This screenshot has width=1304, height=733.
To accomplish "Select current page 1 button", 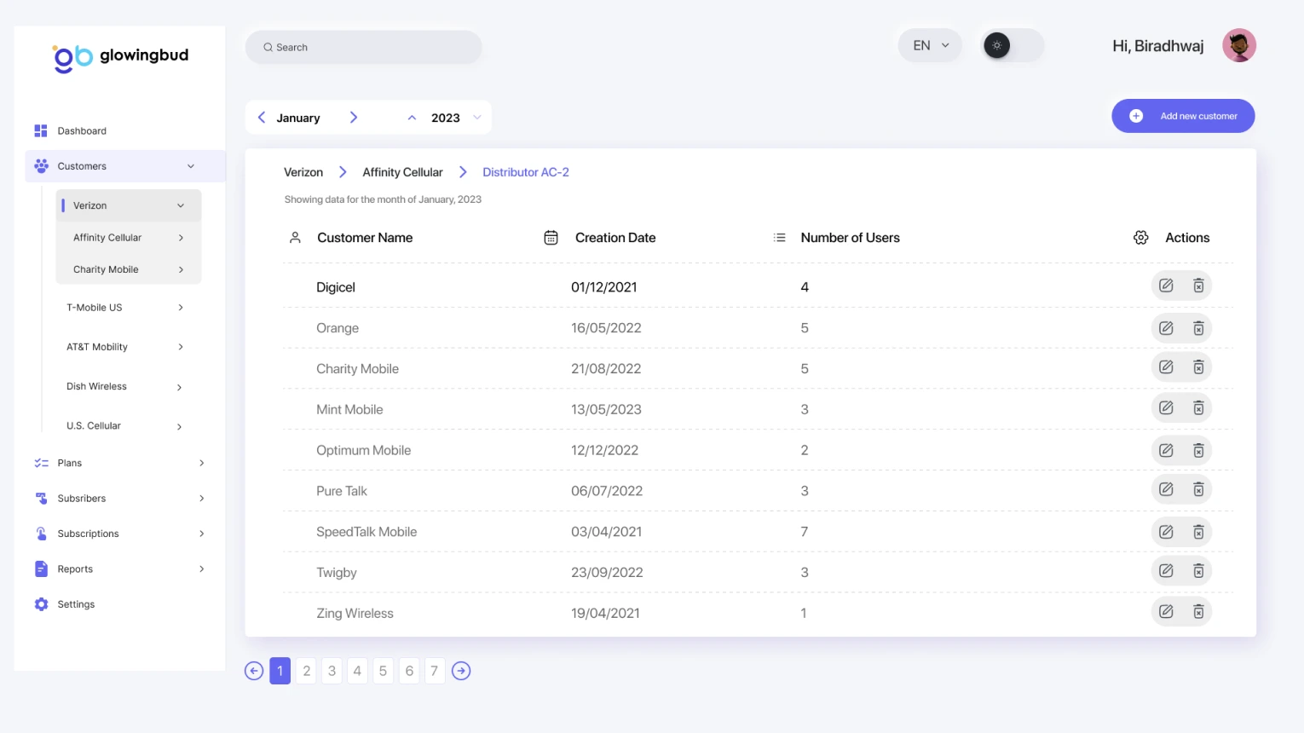I will tap(280, 671).
